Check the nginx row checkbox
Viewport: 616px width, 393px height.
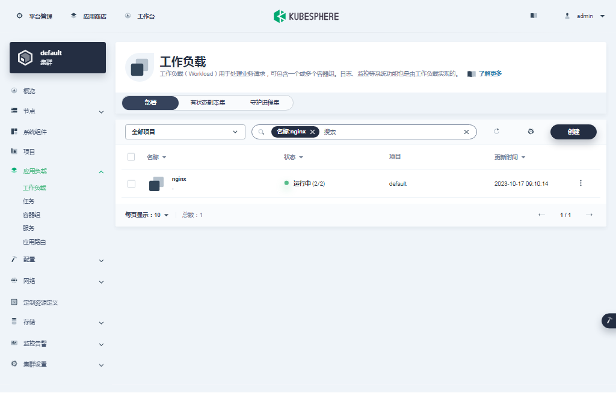[x=131, y=184]
